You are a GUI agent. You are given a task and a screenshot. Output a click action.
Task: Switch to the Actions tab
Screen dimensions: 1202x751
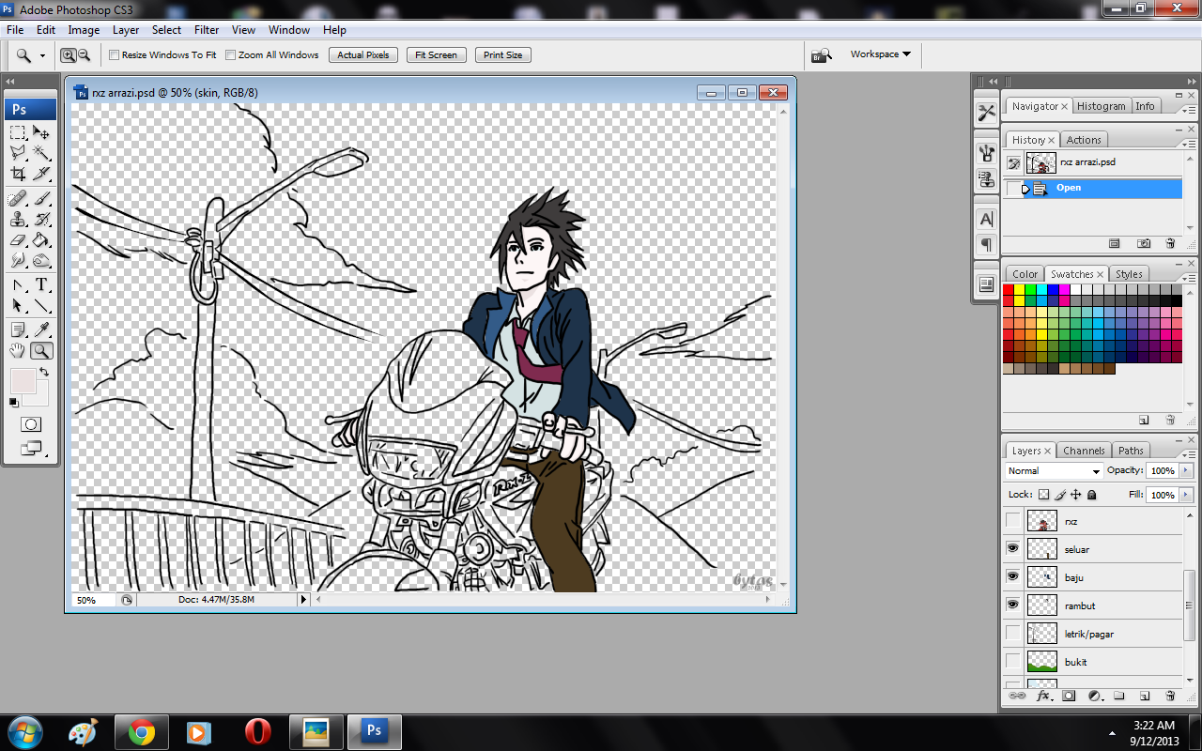pos(1084,140)
